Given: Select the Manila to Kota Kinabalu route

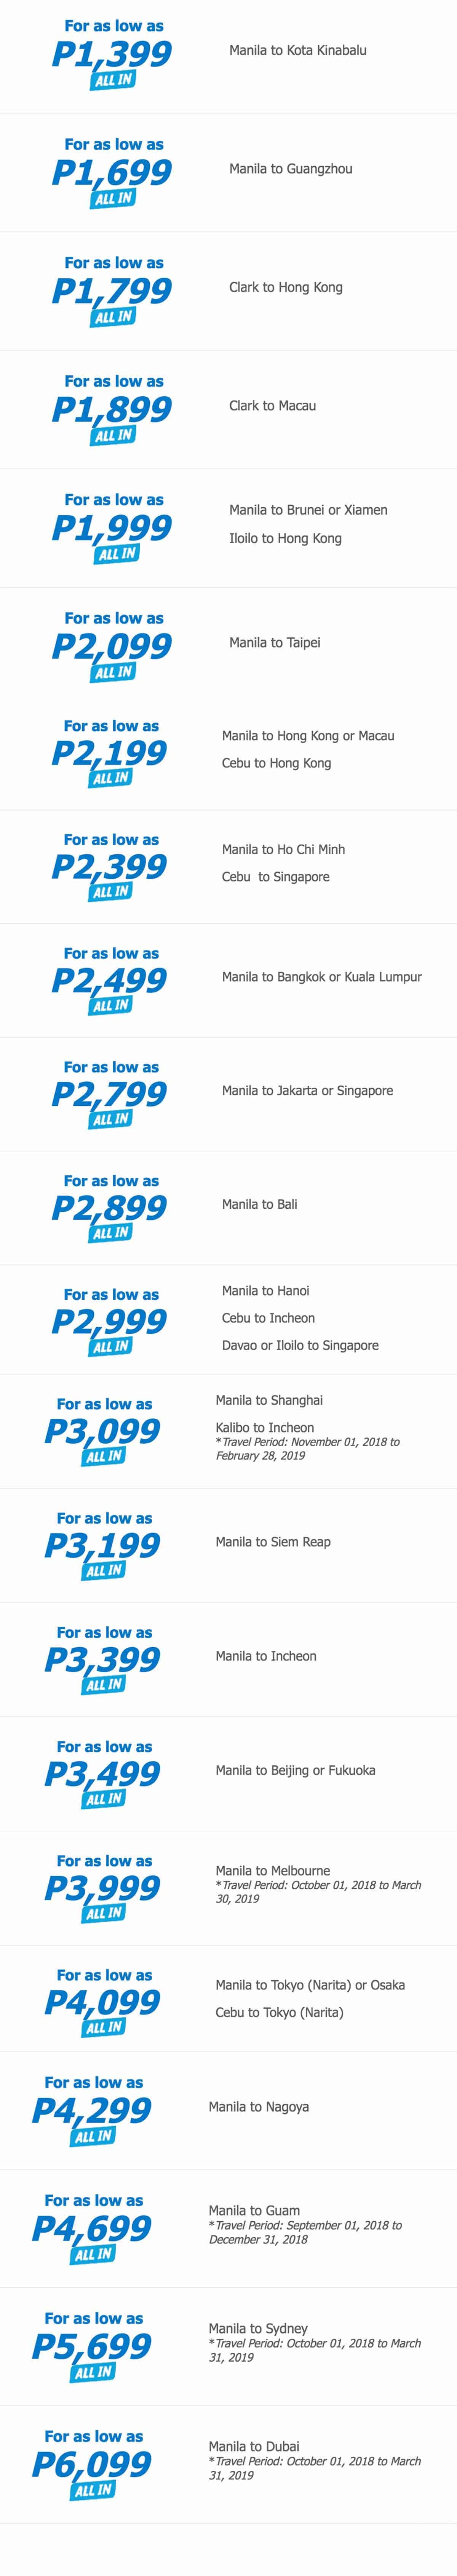Looking at the screenshot, I should (297, 50).
